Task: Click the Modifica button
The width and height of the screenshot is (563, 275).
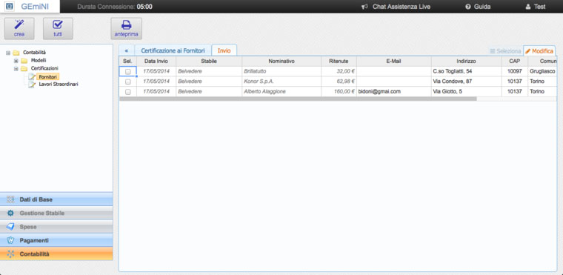Action: (539, 51)
